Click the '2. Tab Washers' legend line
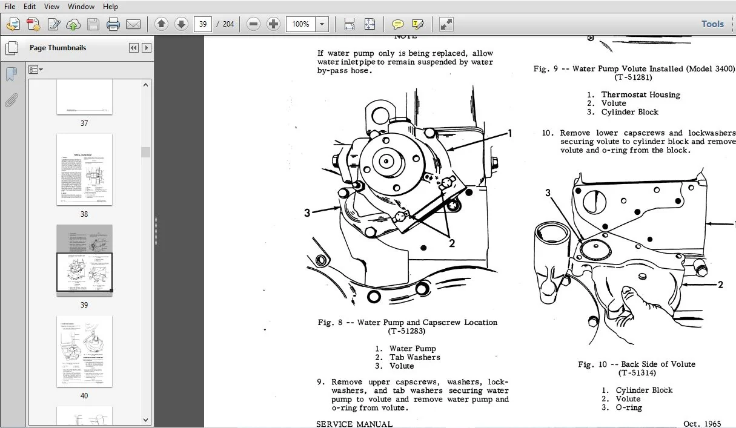The height and width of the screenshot is (428, 736). coord(407,357)
